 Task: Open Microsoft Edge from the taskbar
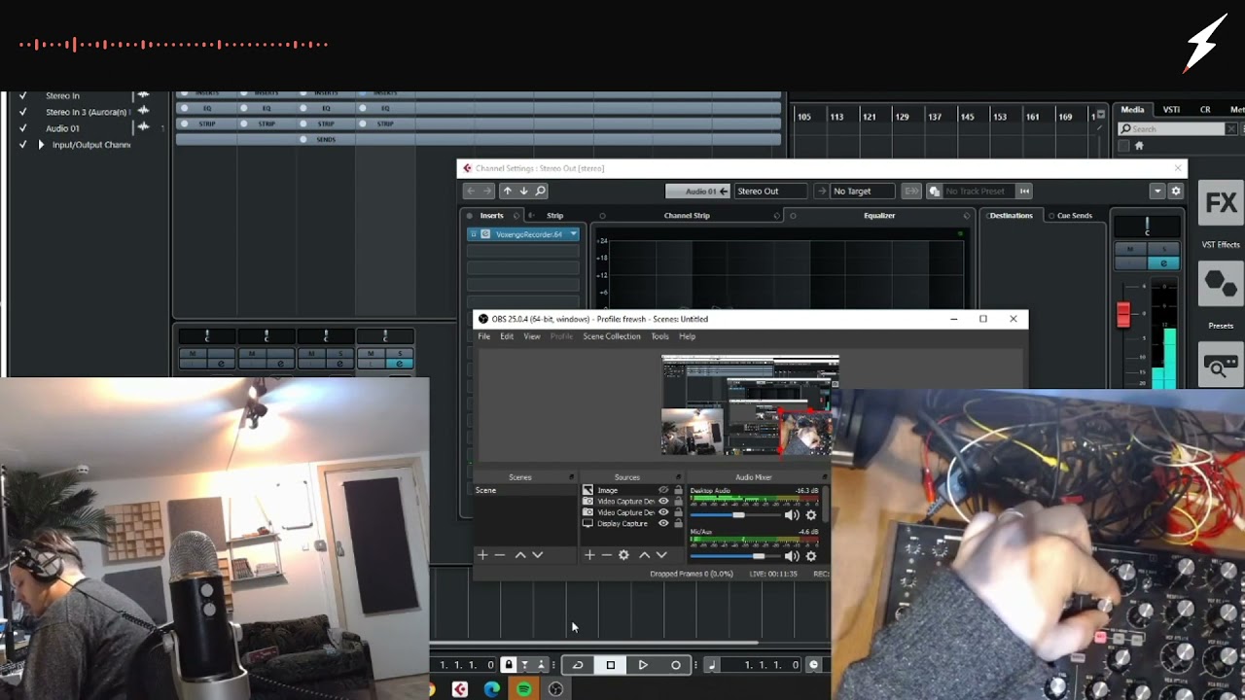tap(492, 689)
